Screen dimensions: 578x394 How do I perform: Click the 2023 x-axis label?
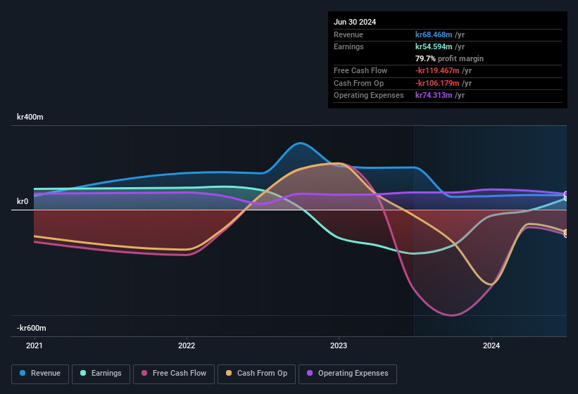[x=339, y=345]
